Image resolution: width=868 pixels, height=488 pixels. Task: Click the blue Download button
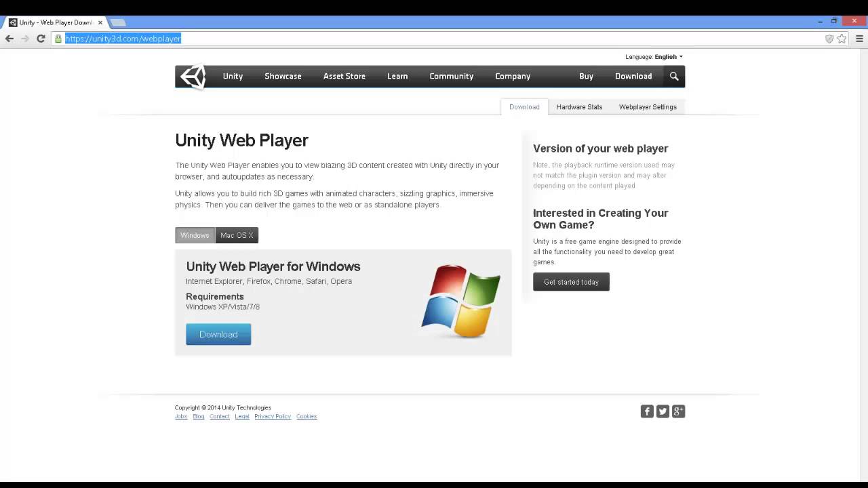click(x=218, y=334)
